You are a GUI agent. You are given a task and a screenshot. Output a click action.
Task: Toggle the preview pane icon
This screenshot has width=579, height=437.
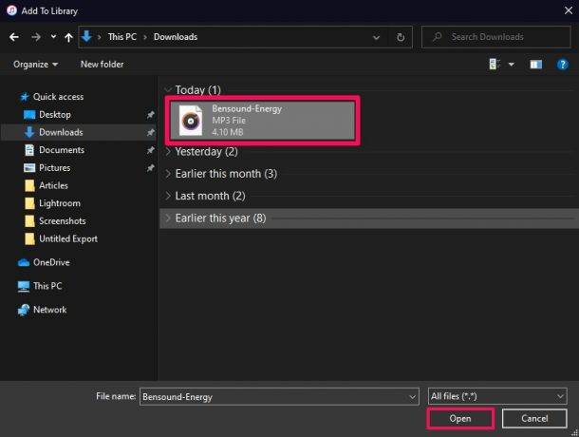536,64
